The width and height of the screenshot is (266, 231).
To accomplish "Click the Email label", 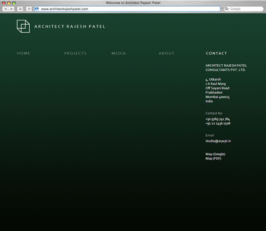I will coord(210,135).
